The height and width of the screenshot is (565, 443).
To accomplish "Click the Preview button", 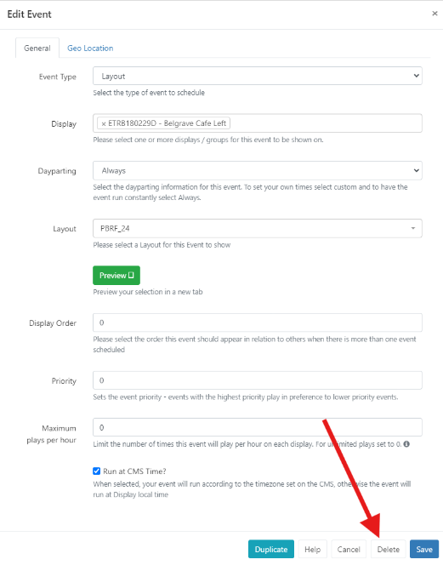I will [116, 276].
